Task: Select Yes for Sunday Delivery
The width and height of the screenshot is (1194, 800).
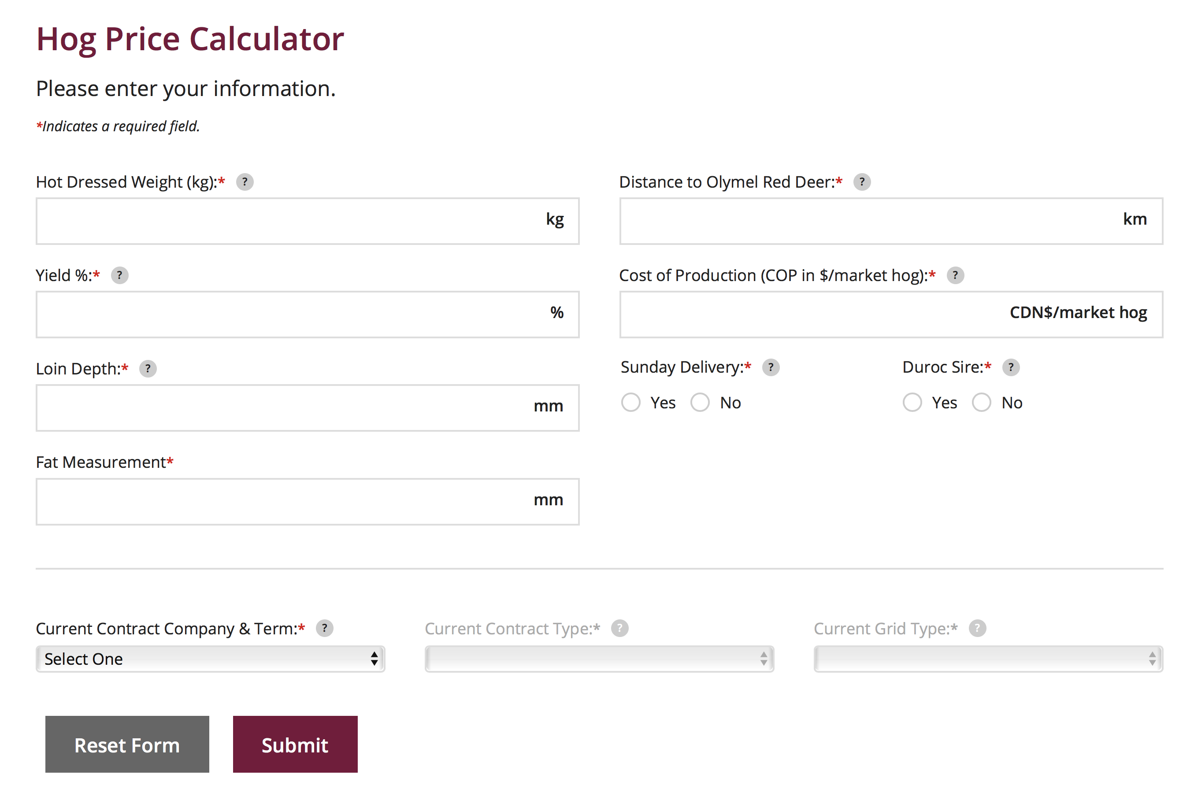Action: tap(630, 403)
